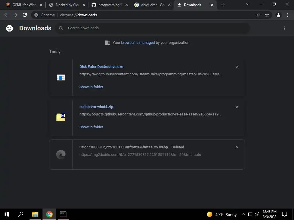This screenshot has height=220, width=294.
Task: Click the share page icon in address bar
Action: tap(258, 15)
